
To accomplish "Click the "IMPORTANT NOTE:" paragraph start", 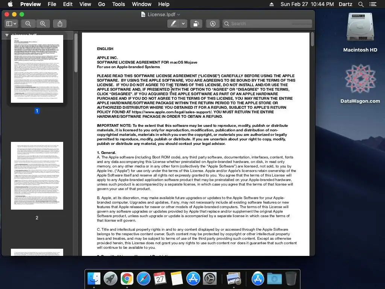I will (x=114, y=126).
